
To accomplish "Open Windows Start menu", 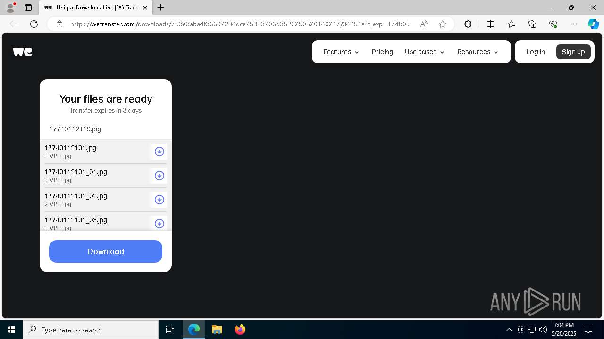I will click(x=11, y=330).
